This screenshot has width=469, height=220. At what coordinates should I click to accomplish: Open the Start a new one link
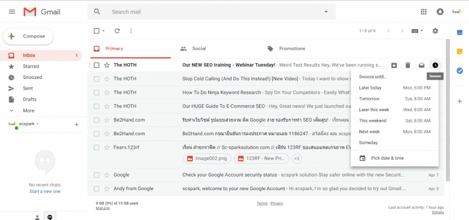tap(45, 192)
